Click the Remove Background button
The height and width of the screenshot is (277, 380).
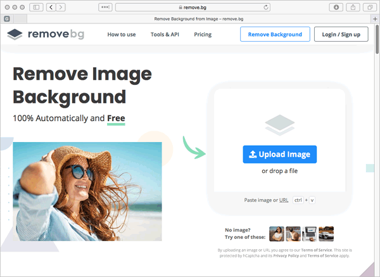pyautogui.click(x=275, y=34)
